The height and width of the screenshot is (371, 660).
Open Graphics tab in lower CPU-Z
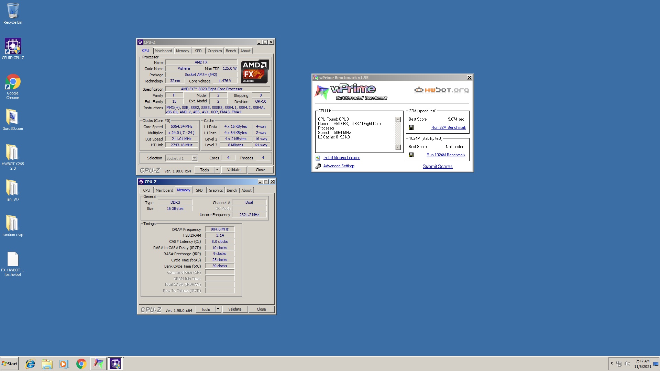coord(216,190)
